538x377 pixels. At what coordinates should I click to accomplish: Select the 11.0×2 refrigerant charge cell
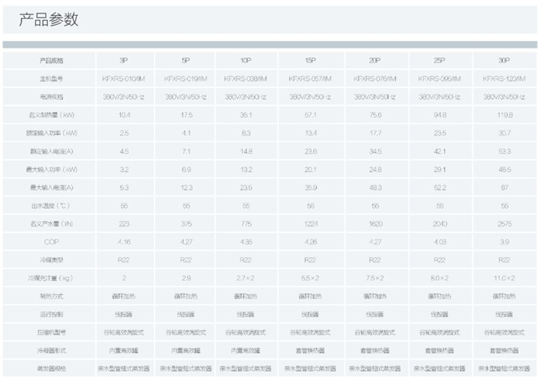504,278
